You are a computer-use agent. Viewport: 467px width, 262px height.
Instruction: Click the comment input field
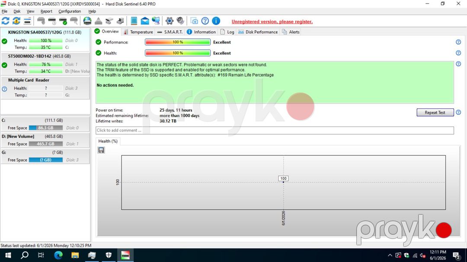pyautogui.click(x=275, y=130)
